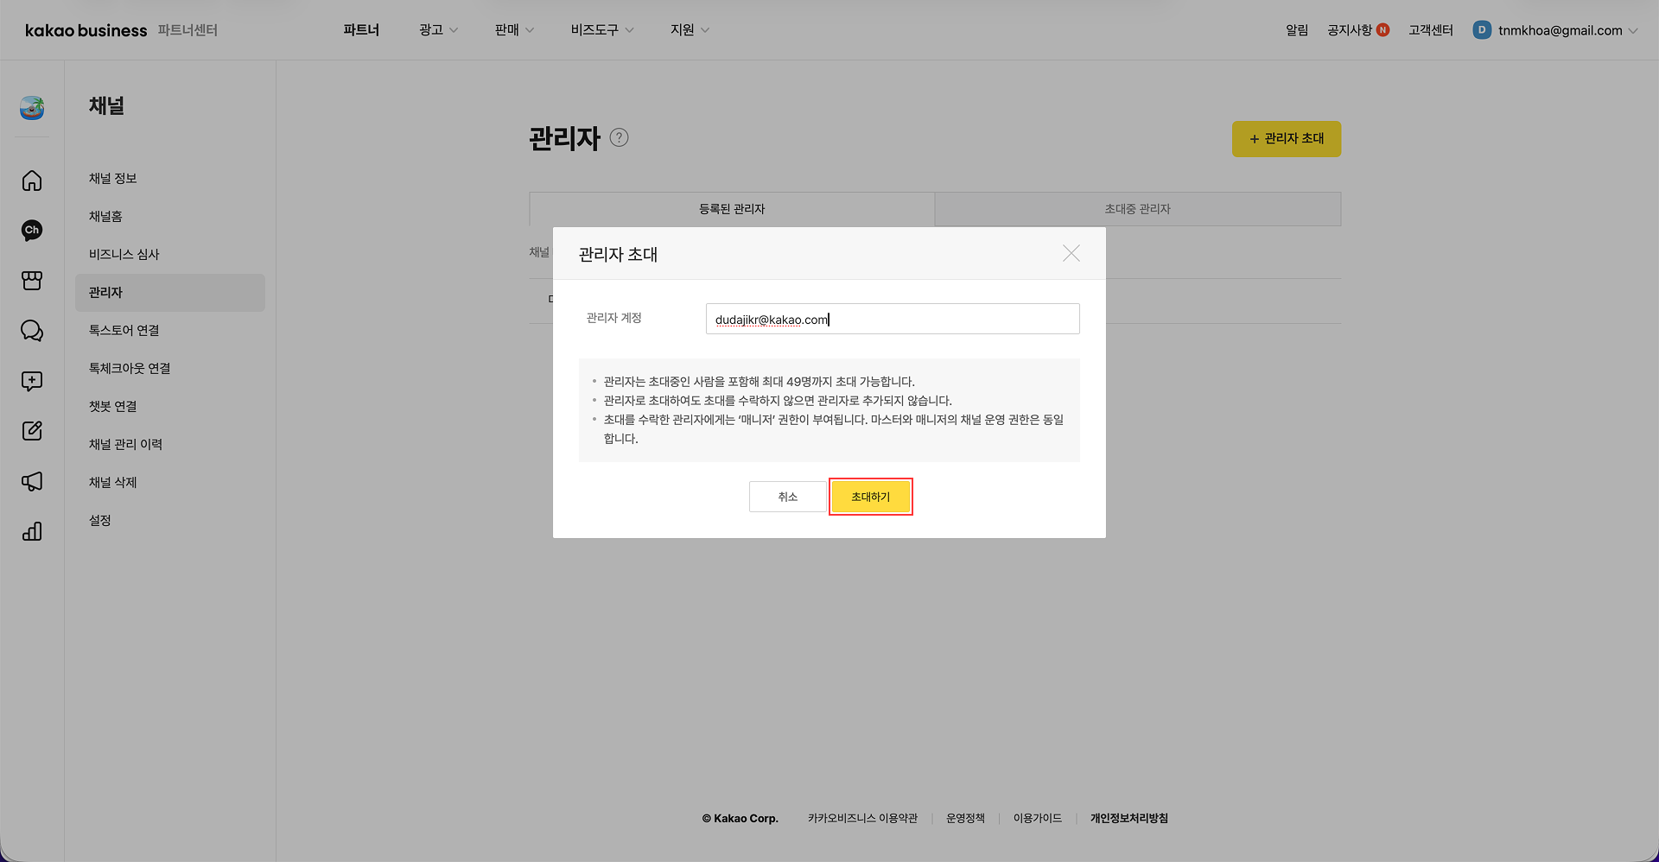Expand the tnmkhoa account dropdown
This screenshot has width=1659, height=862.
click(1555, 29)
